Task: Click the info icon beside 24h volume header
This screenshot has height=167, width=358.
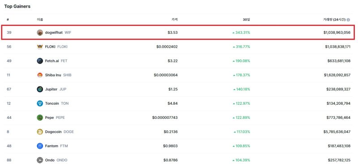Action: 348,20
